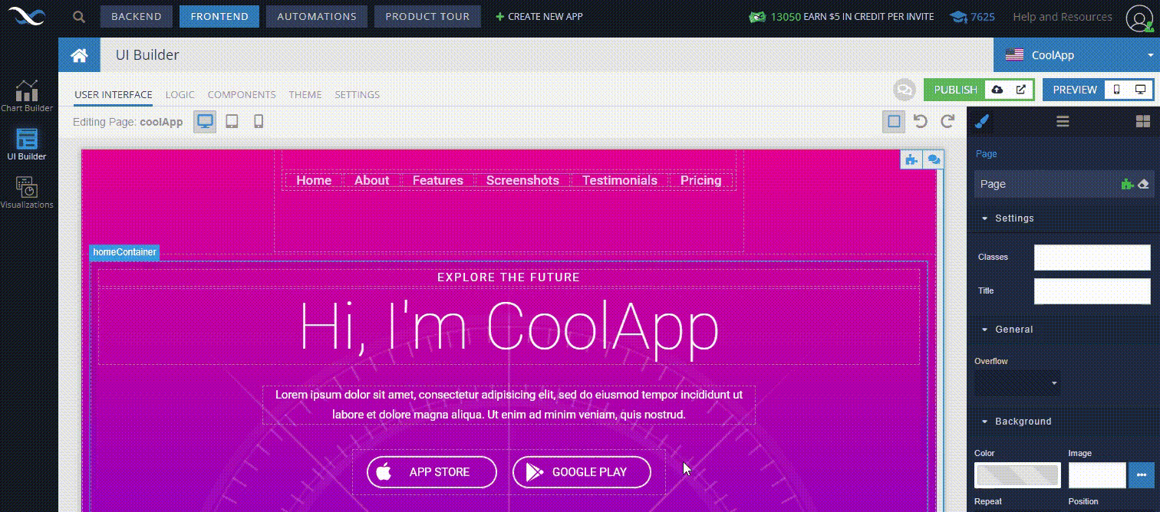Screen dimensions: 1160x512
Task: Click the APP STORE button on canvas
Action: tap(432, 471)
